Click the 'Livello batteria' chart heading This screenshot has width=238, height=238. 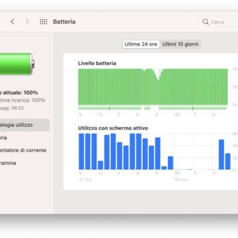97,63
